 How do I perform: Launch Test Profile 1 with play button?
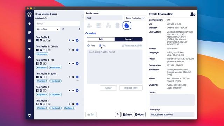[x=77, y=104]
